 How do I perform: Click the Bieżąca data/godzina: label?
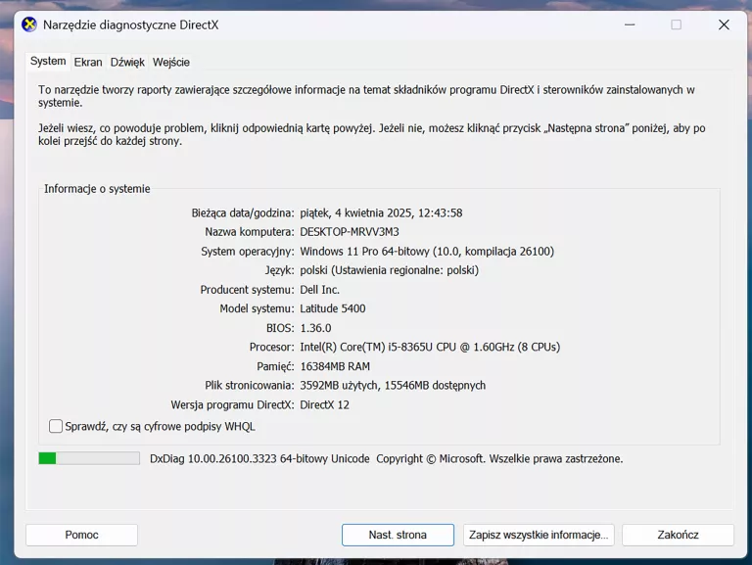click(243, 212)
